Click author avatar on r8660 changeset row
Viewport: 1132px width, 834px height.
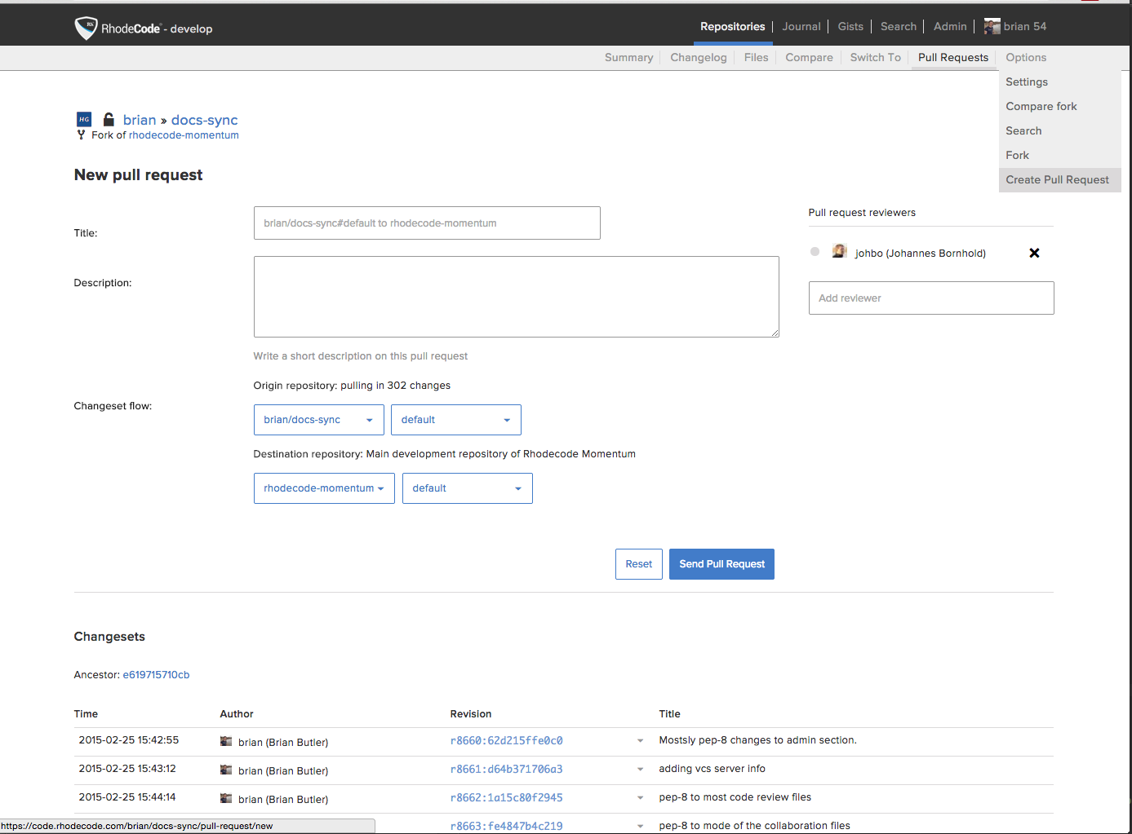coord(226,742)
